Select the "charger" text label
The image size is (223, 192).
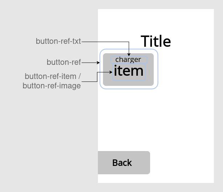pyautogui.click(x=128, y=59)
